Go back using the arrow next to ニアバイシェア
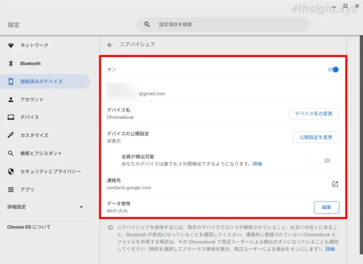The height and width of the screenshot is (264, 363). click(110, 45)
